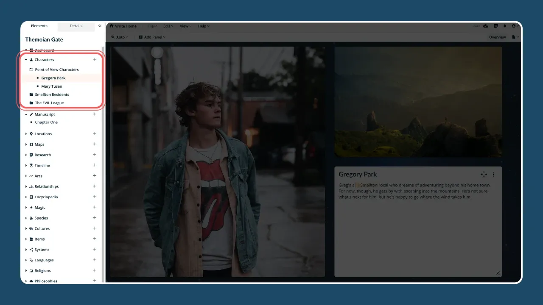The width and height of the screenshot is (543, 305).
Task: Go to Write Home
Action: tap(123, 26)
